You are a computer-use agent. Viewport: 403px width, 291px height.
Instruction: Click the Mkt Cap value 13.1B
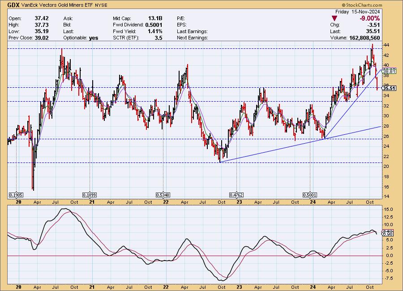click(x=155, y=18)
